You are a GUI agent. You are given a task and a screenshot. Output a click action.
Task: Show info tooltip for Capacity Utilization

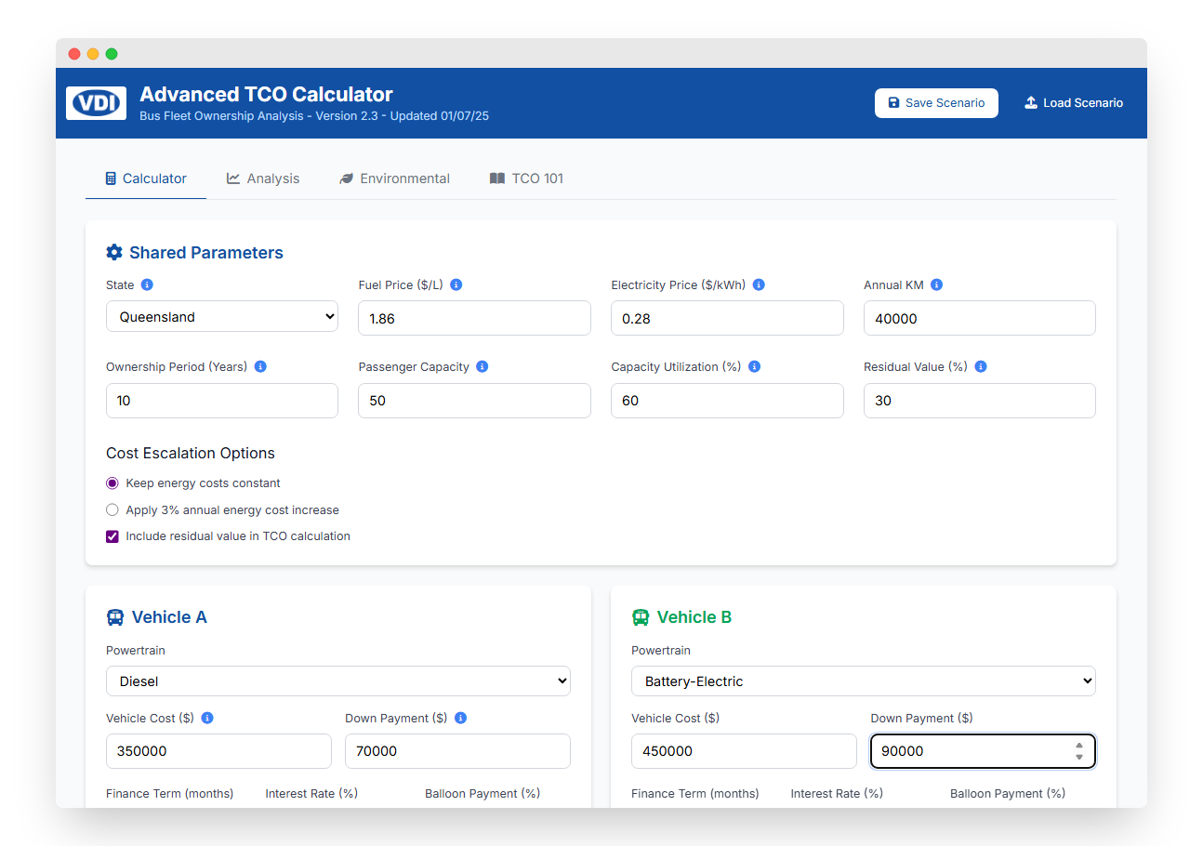tap(754, 367)
